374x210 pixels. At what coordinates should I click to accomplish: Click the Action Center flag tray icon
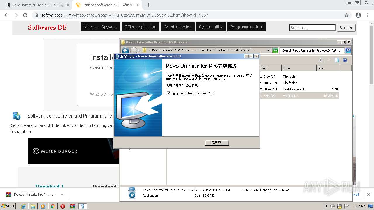(x=346, y=206)
